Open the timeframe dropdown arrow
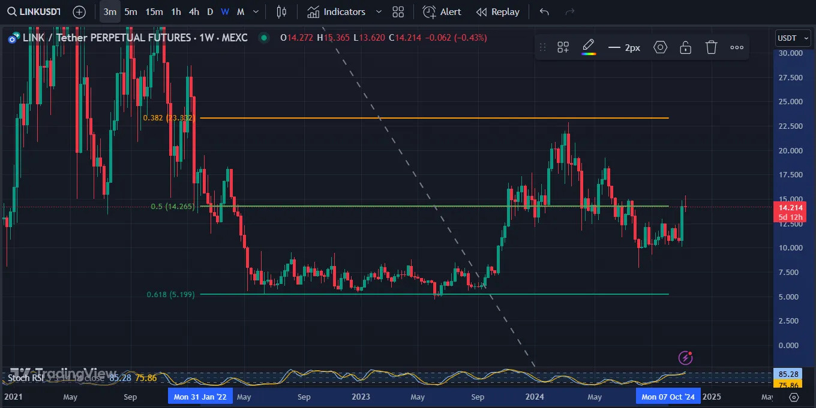 (x=254, y=11)
